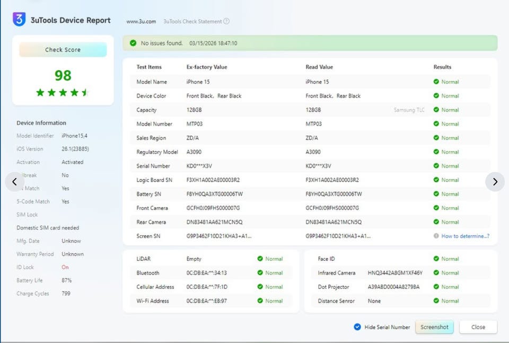
Task: Click the Normal check icon for Capacity row
Action: tap(436, 110)
